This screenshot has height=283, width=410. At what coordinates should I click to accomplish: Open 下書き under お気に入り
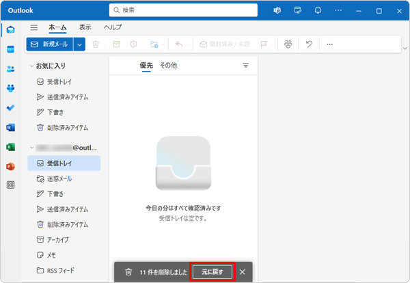tap(64, 113)
